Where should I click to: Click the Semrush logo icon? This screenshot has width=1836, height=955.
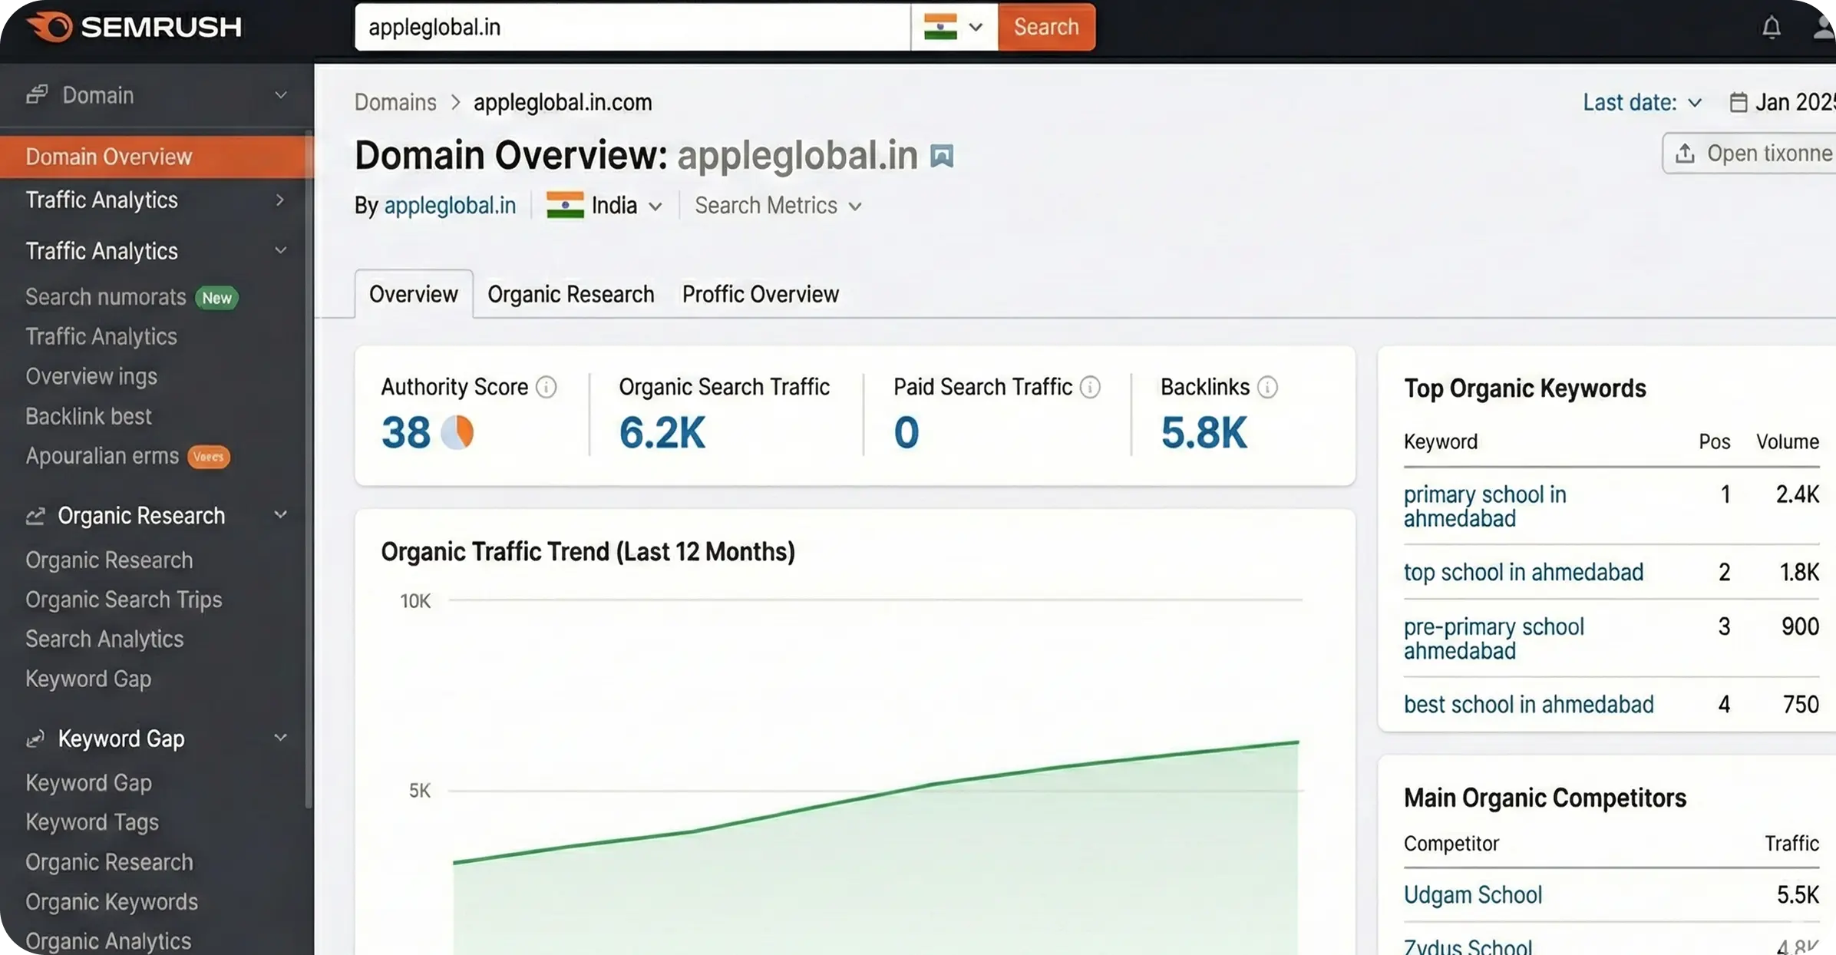(49, 27)
